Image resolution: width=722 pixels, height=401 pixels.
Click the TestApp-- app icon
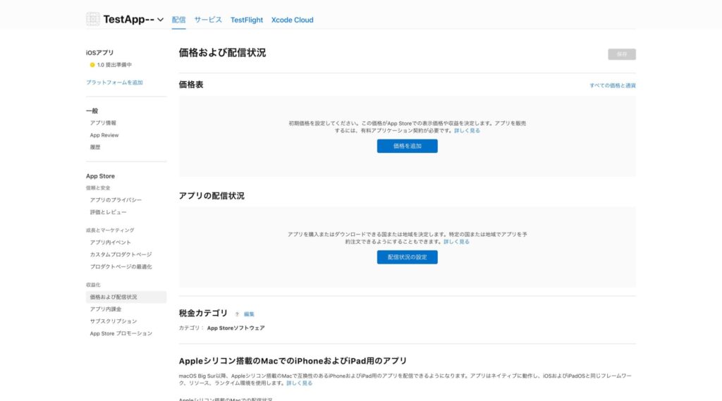pos(92,19)
